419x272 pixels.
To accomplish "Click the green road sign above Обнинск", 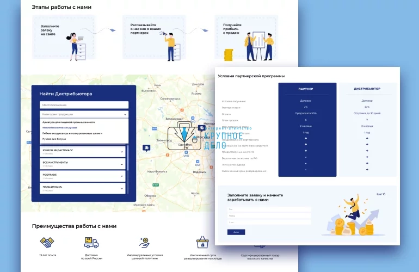I will coord(156,184).
